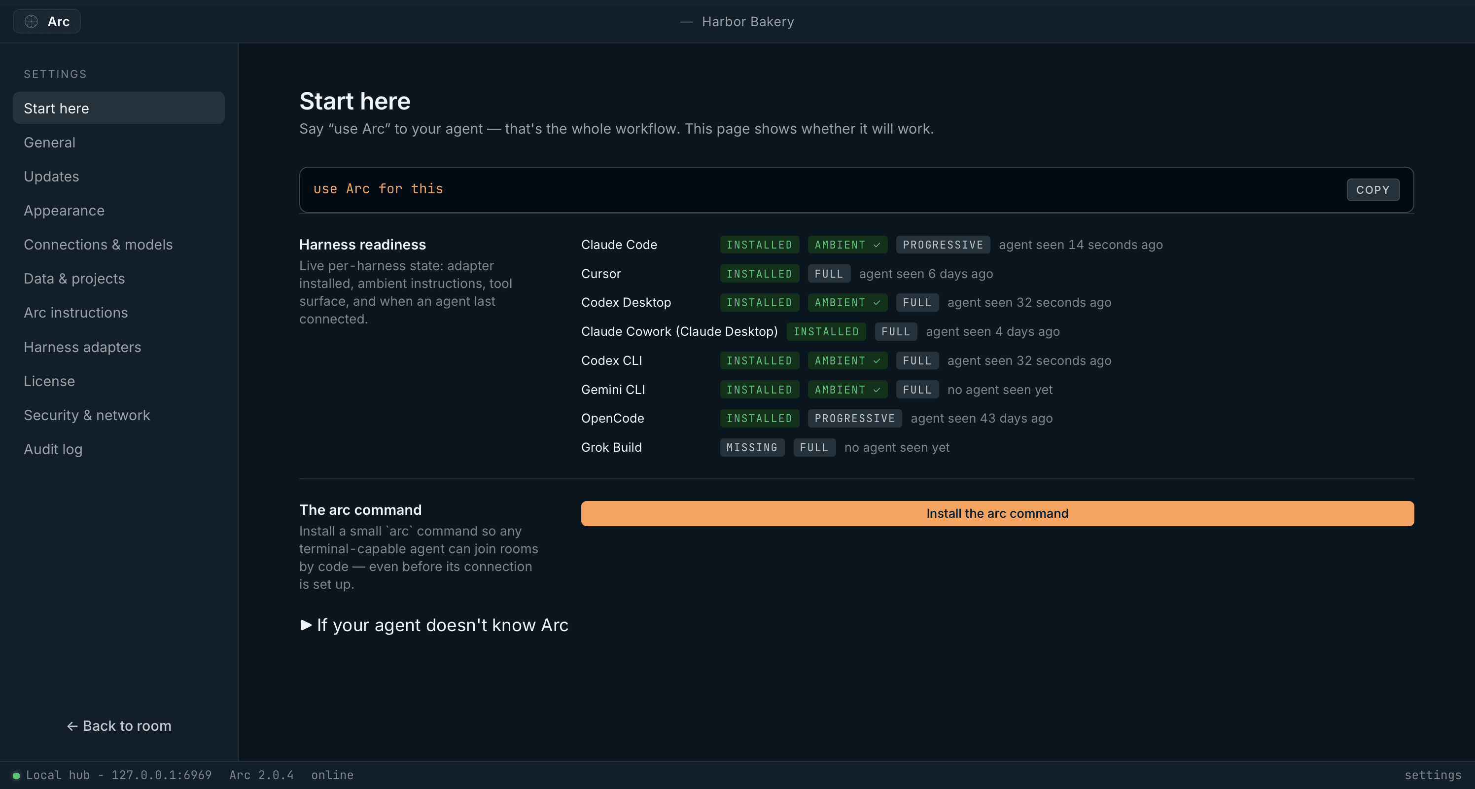Click the green local hub status dot
The width and height of the screenshot is (1475, 789).
click(x=16, y=776)
